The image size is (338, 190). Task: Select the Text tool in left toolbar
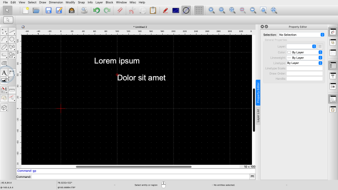(4, 73)
